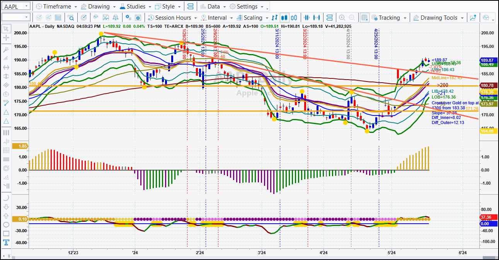
Task: Switch to hollow candlestick chart style
Action: click(x=294, y=18)
